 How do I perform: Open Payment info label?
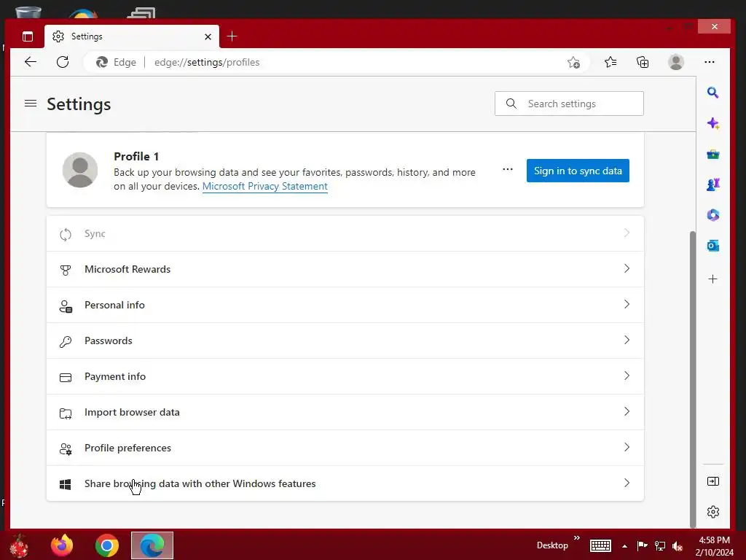(x=115, y=376)
